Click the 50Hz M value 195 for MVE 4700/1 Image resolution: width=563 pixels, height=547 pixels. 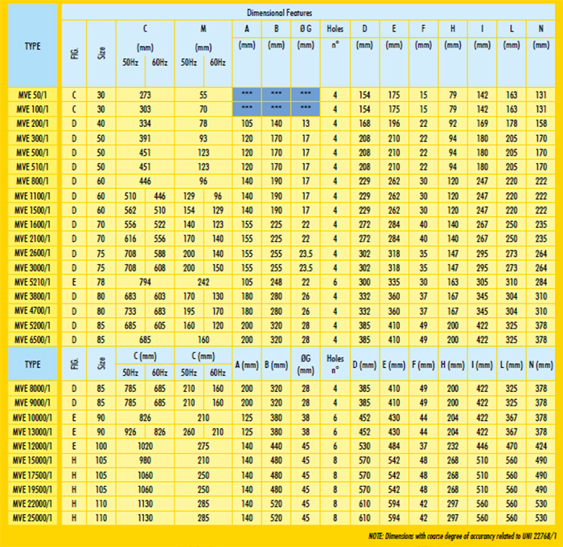[x=189, y=312]
